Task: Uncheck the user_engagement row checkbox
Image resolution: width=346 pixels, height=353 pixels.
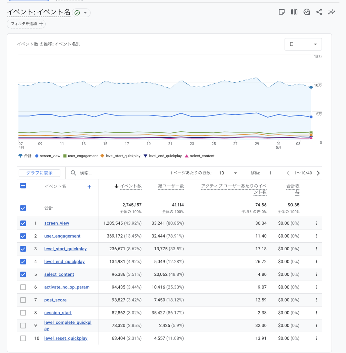Action: [23, 236]
